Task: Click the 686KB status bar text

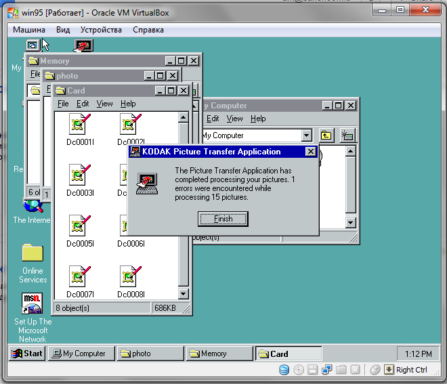Action: 165,308
